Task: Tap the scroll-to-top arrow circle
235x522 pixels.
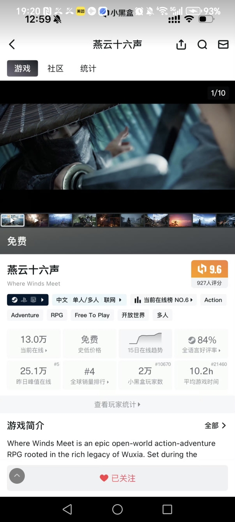Action: (x=17, y=475)
